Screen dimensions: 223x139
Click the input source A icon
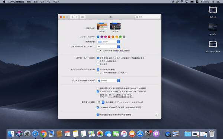[197, 2]
